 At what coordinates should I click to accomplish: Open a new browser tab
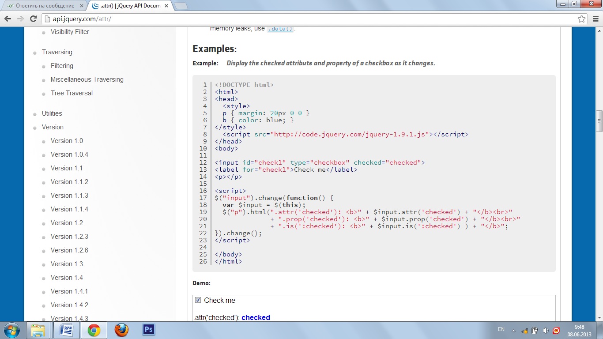[x=181, y=6]
